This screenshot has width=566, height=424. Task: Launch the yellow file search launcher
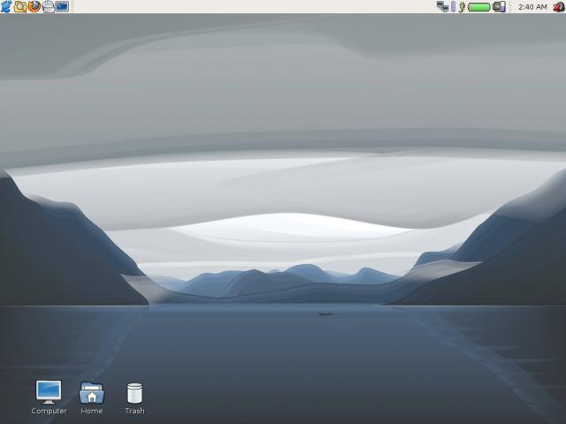click(20, 6)
